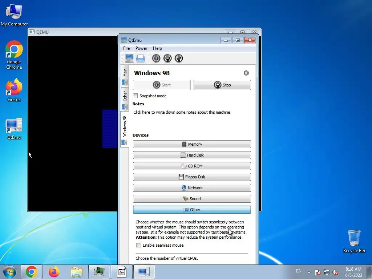372x279 pixels.
Task: Open the Recycle Bin
Action: pos(354,241)
